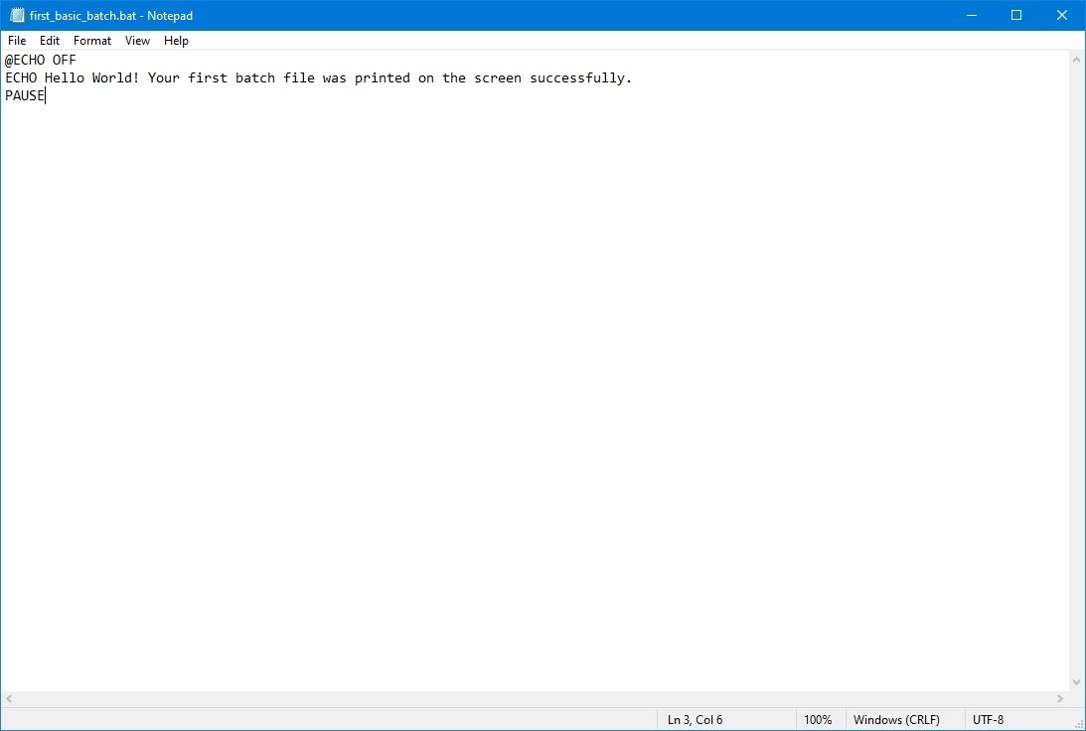Screen dimensions: 1086x731
Task: Click on the word PAUSE in the text
Action: point(24,95)
